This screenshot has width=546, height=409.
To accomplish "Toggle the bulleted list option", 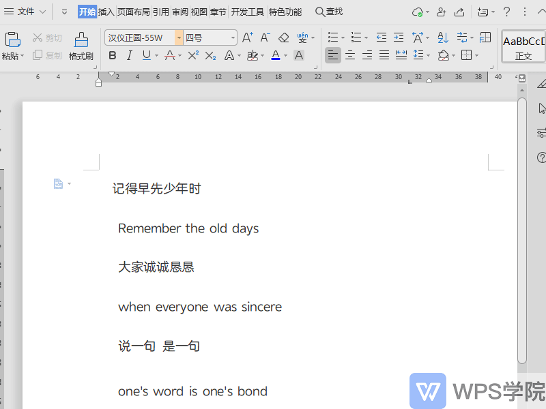I will coord(334,37).
